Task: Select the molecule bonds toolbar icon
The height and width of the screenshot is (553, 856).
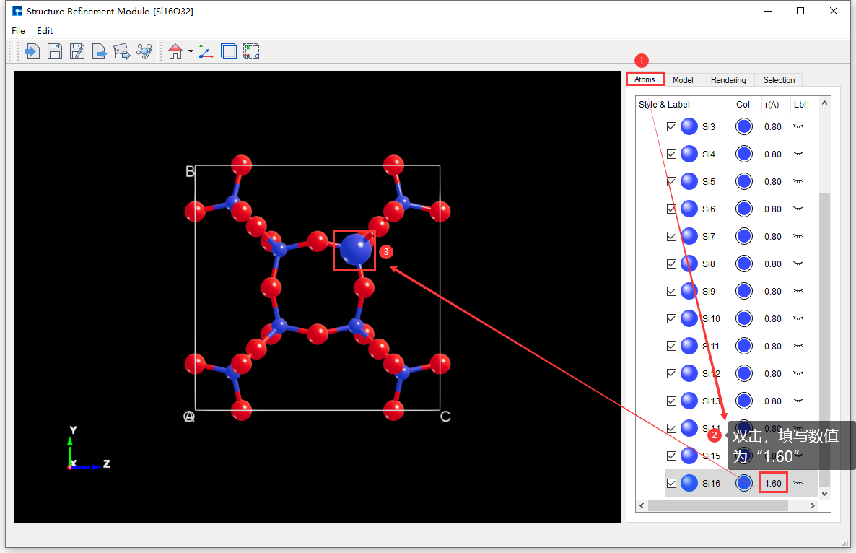Action: coord(143,51)
